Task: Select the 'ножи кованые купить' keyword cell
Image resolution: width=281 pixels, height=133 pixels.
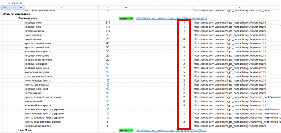Action: pyautogui.click(x=61, y=81)
